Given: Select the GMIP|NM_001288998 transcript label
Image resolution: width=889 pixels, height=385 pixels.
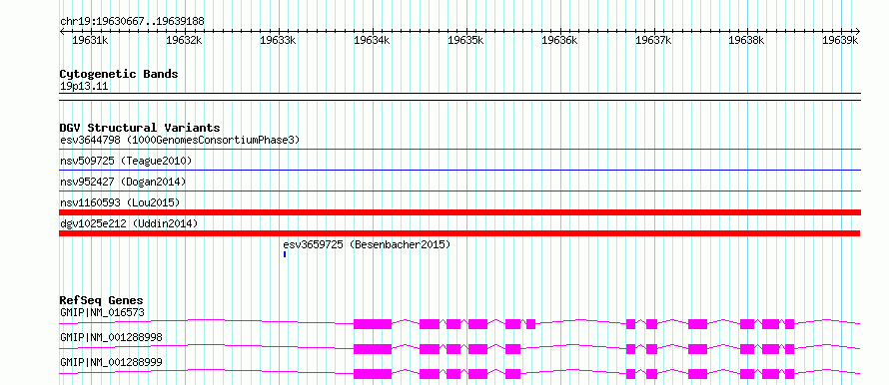Looking at the screenshot, I should point(111,337).
